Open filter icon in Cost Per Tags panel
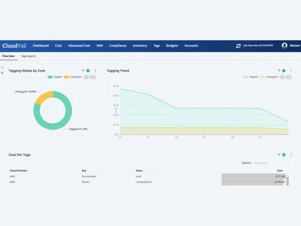This screenshot has height=226, width=301. 279,155
